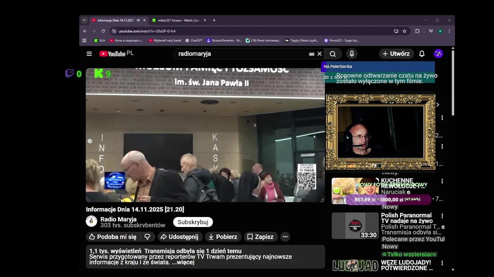Open the (16) Panel sterowania bookmark

263,40
